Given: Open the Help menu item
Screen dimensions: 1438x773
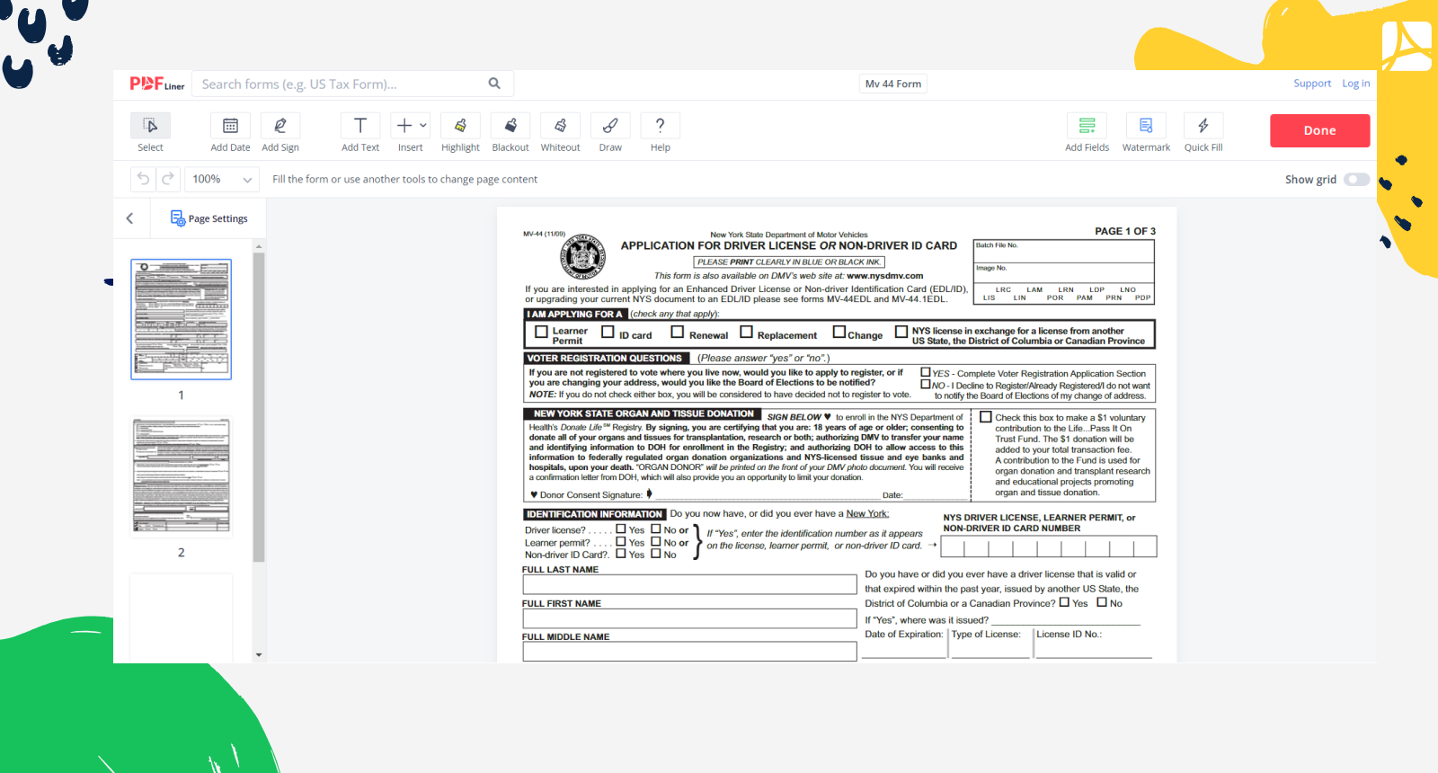Looking at the screenshot, I should [661, 127].
